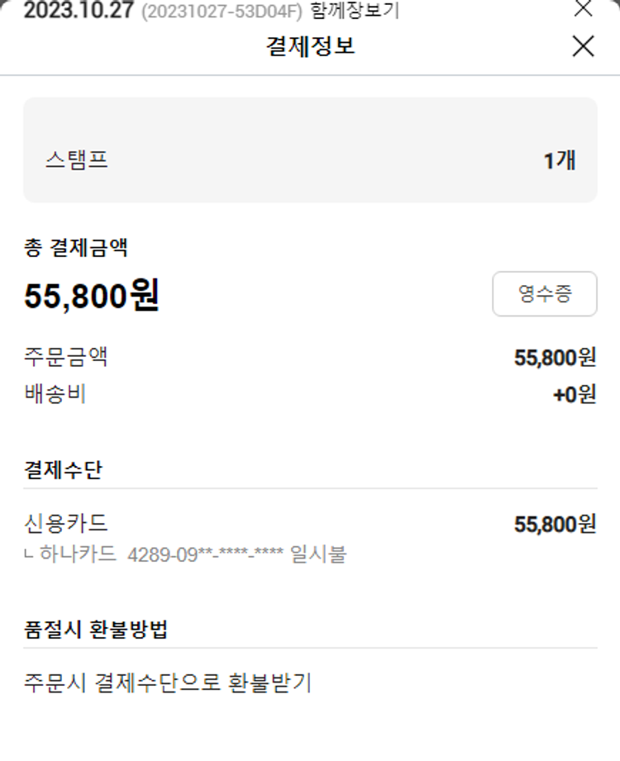The width and height of the screenshot is (620, 761).
Task: Select 주문시 결제수단으로 환불받기 refund option
Action: pos(168,683)
